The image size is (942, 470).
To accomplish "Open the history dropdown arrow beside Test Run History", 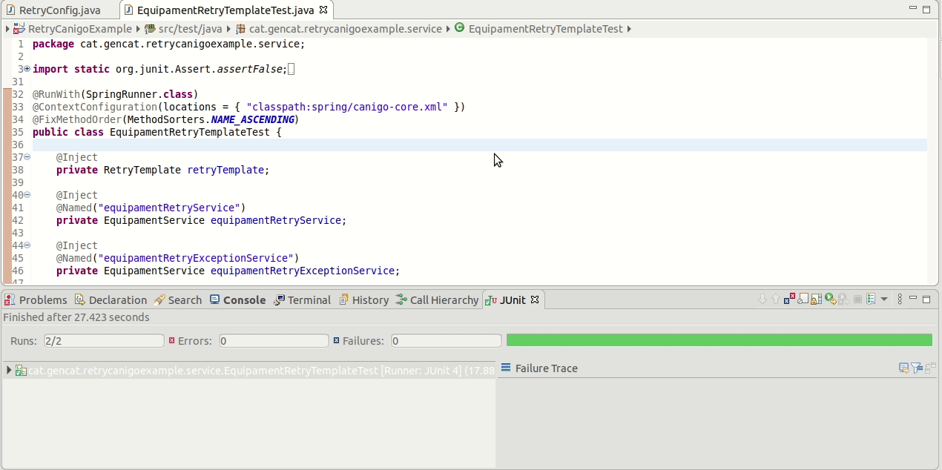I will 884,299.
